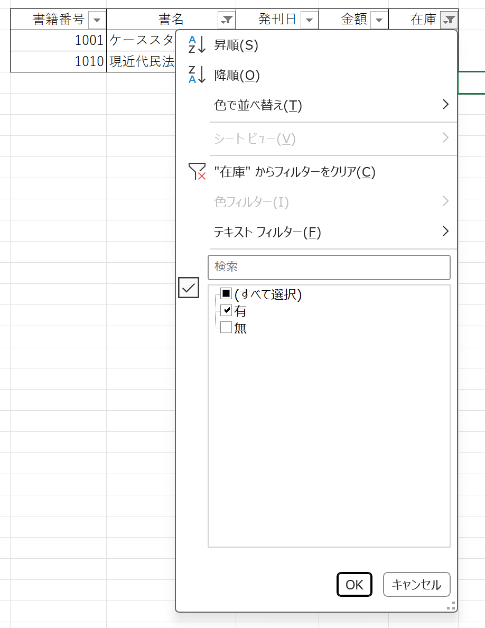Uncheck the 有 checkbox

[x=226, y=310]
